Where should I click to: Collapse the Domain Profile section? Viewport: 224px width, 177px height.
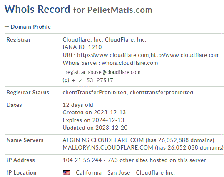click(7, 27)
